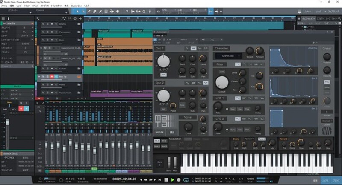This screenshot has width=342, height=185.
Task: Click the Bend wheel slider
Action: (x=169, y=162)
